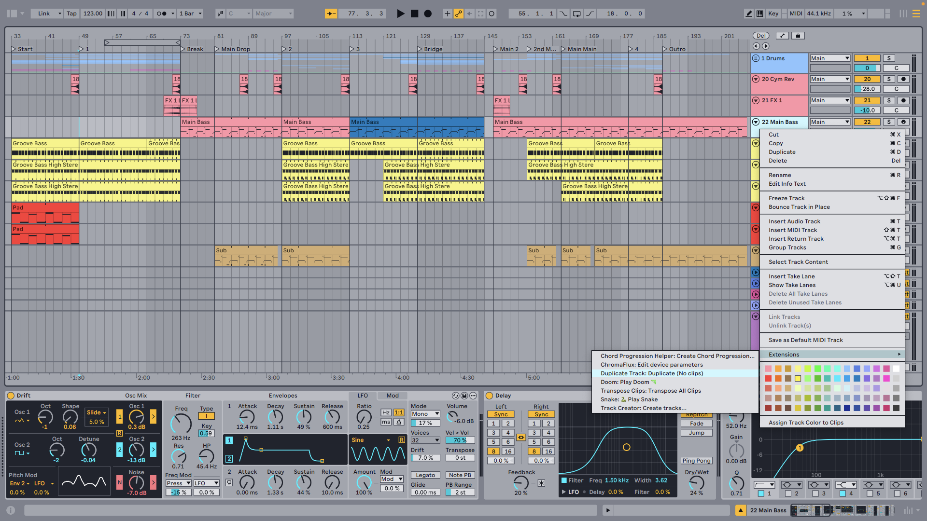Pick the white color swatch in palette
Viewport: 927px width, 521px height.
pos(896,369)
